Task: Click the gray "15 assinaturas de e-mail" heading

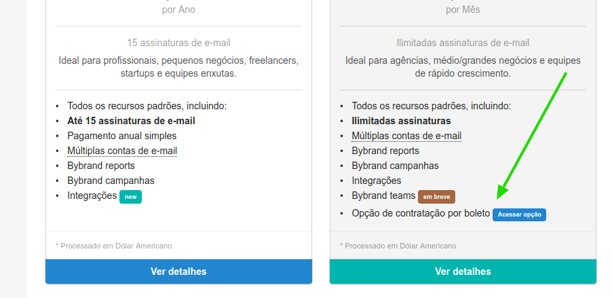Action: (x=178, y=42)
